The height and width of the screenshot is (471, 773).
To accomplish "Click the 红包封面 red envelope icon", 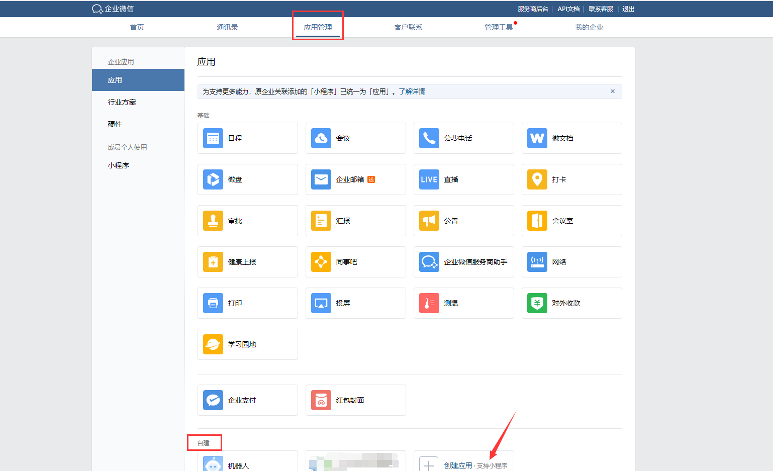I will 321,400.
